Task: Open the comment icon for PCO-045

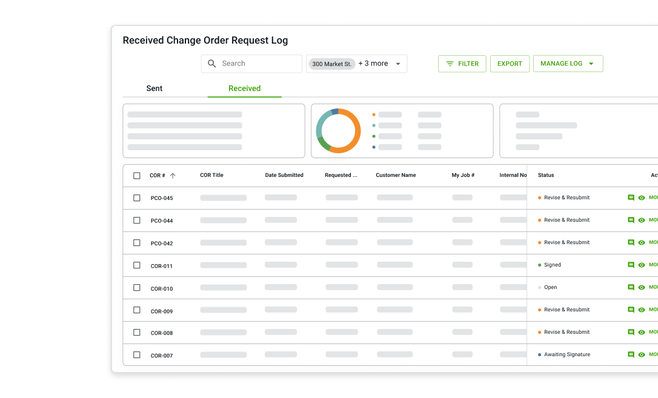Action: pyautogui.click(x=631, y=197)
